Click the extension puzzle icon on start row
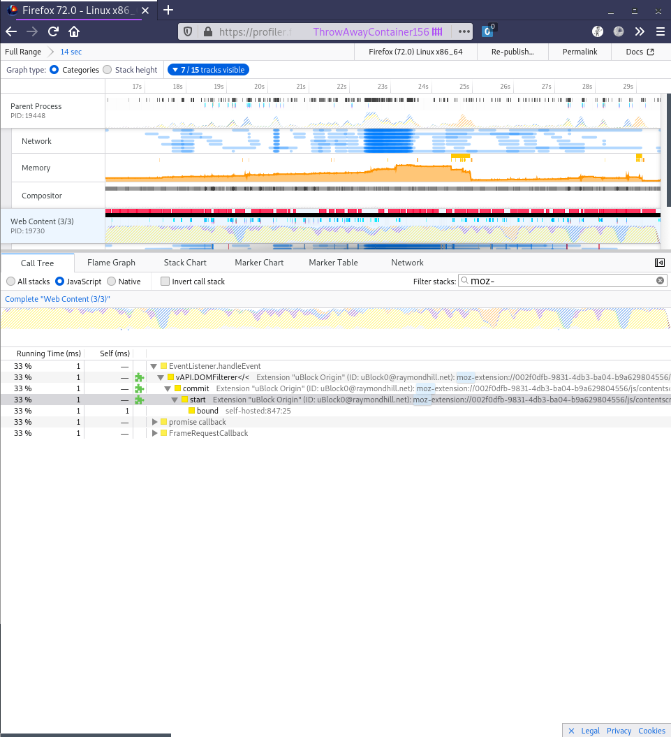The image size is (671, 737). pos(139,400)
